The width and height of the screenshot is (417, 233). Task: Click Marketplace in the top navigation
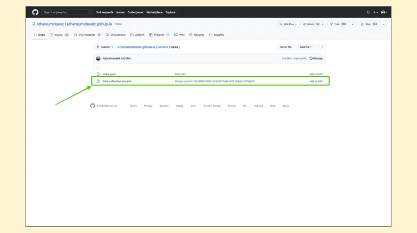click(x=155, y=12)
